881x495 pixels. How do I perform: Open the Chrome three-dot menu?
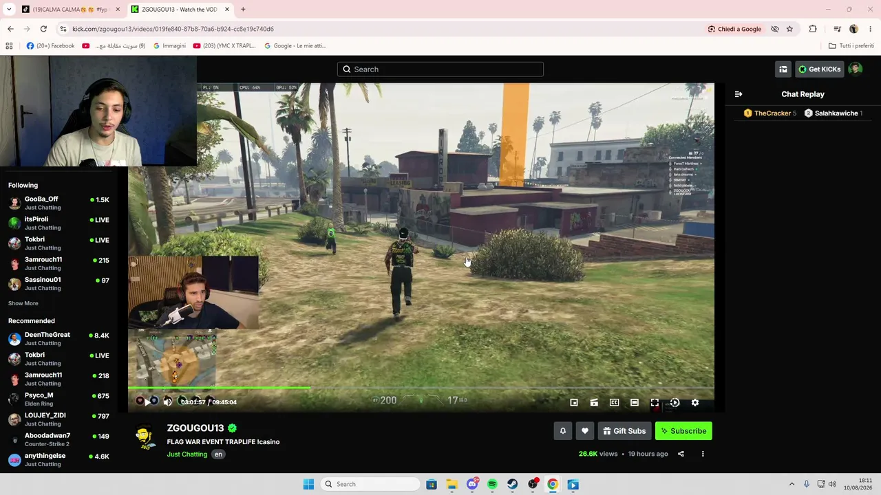(x=871, y=29)
